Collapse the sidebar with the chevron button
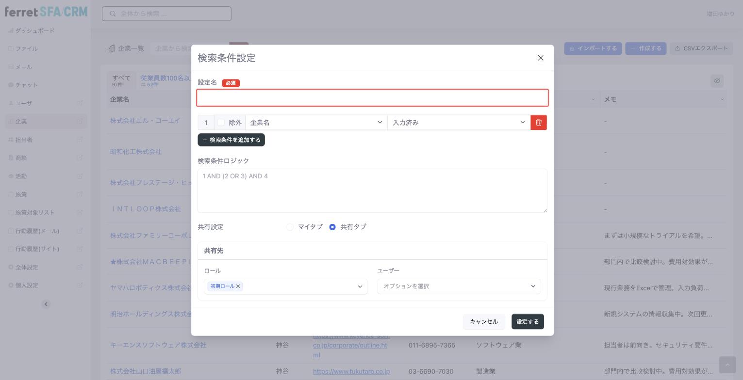 (x=46, y=304)
